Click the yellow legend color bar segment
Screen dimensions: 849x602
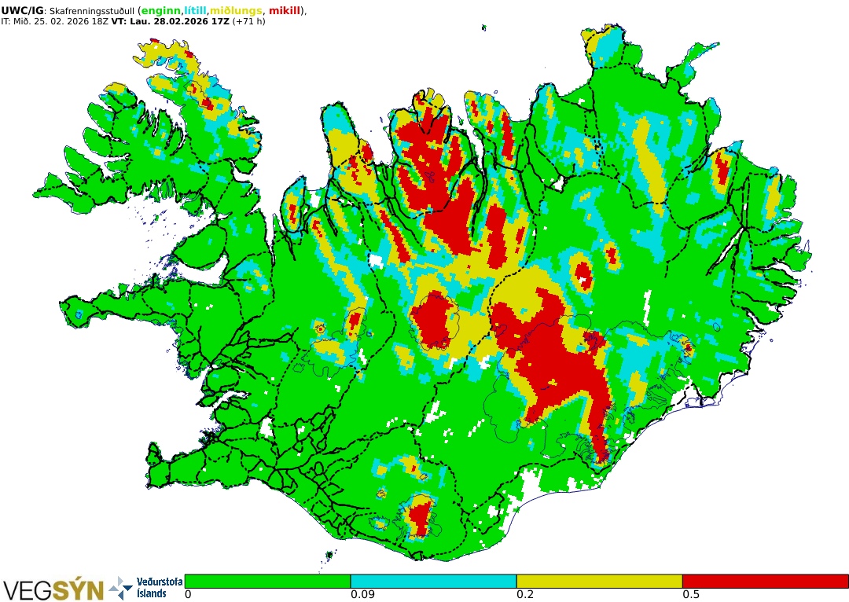click(599, 581)
